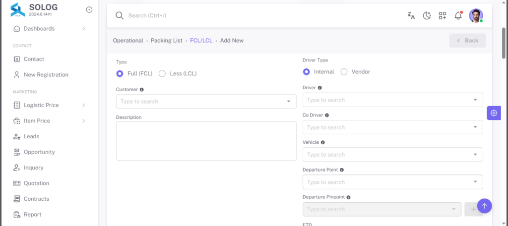Expand the Logistic Price menu
The height and width of the screenshot is (226, 508).
pyautogui.click(x=49, y=105)
